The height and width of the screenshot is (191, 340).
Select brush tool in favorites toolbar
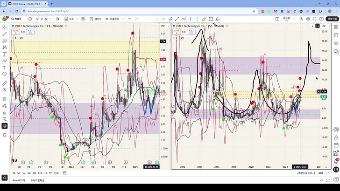coord(204,19)
